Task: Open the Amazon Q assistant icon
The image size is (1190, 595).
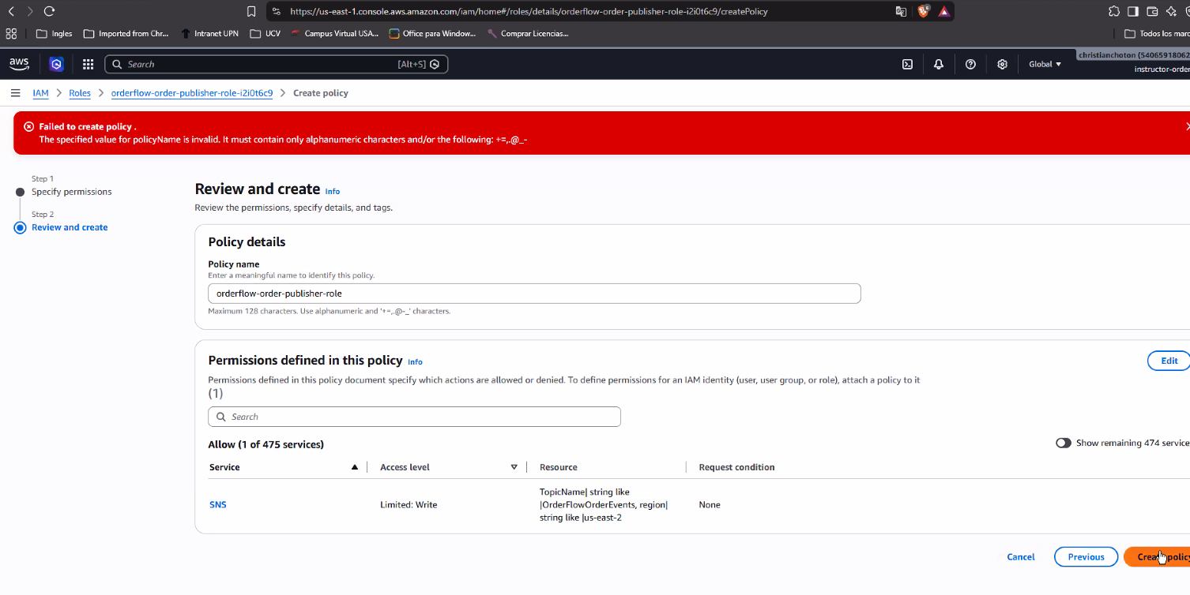Action: 56,64
